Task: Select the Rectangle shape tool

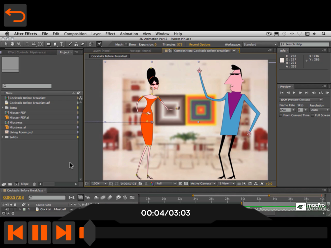Action: coord(49,44)
